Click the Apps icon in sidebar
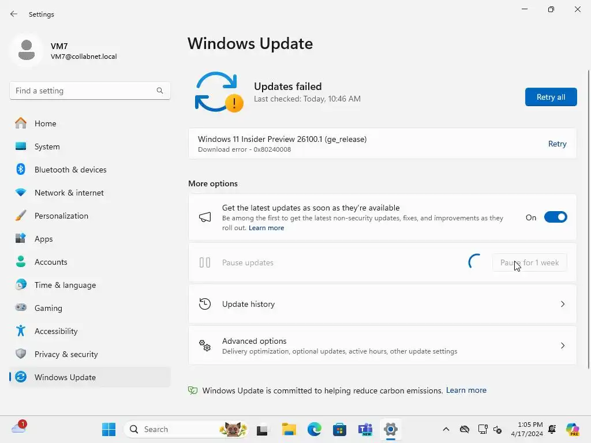The width and height of the screenshot is (591, 443). pyautogui.click(x=21, y=238)
